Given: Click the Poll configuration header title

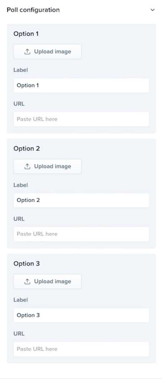Looking at the screenshot, I should point(33,10).
